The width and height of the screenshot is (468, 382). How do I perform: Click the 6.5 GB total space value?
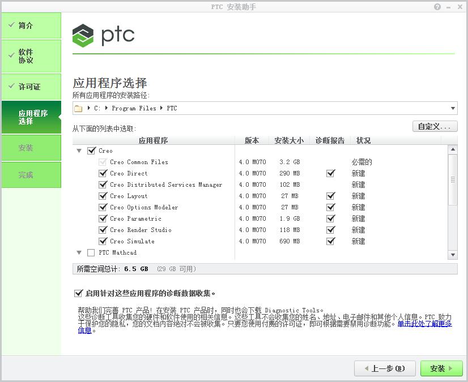pyautogui.click(x=136, y=269)
